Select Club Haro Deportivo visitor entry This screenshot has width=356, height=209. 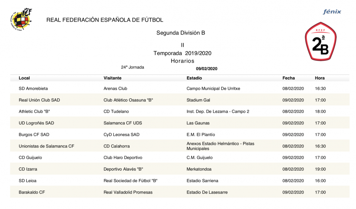[x=123, y=158]
